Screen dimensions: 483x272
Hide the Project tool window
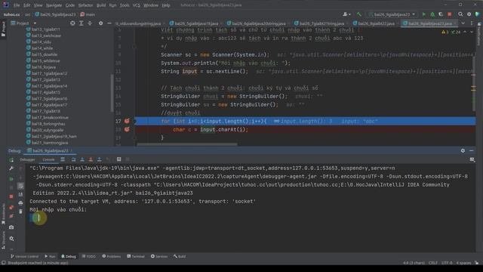[x=109, y=23]
